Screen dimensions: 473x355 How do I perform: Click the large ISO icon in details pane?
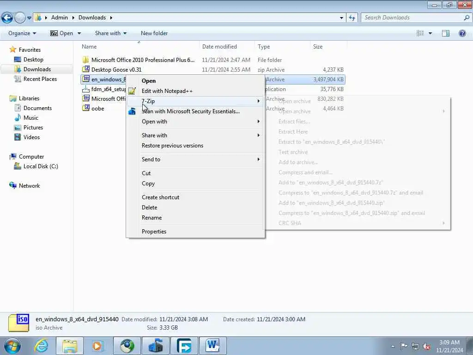(x=18, y=323)
